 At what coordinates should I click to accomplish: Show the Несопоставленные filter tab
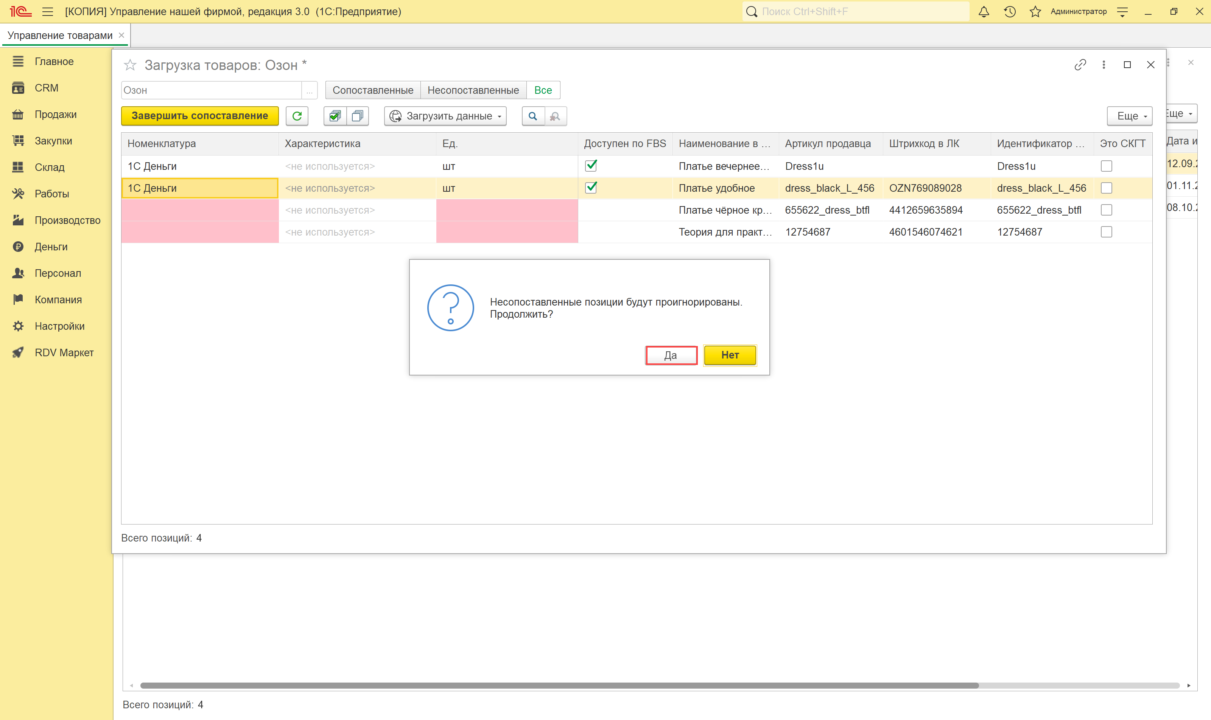[x=473, y=90]
